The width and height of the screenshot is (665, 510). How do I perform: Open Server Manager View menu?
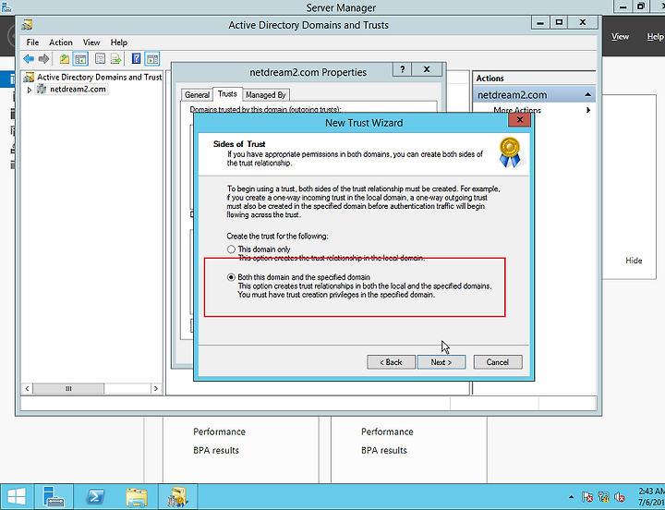coord(620,37)
